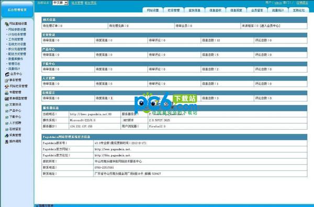Click the 前台预览 link in header
The image size is (314, 207).
(91, 3)
